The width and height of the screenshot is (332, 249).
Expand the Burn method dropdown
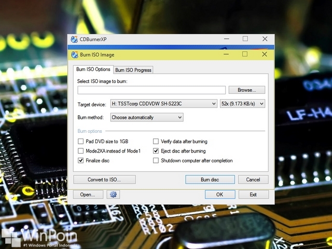147,117
